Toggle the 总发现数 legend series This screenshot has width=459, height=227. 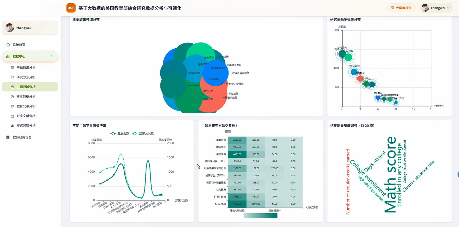point(120,134)
